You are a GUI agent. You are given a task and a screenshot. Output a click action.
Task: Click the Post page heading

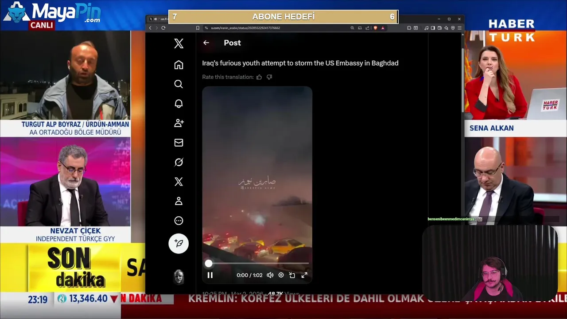click(232, 43)
